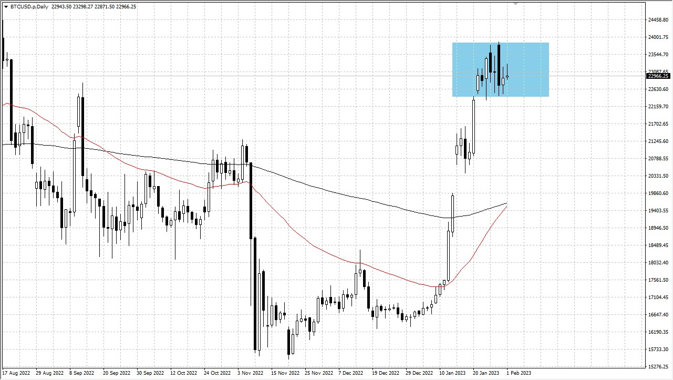673x380 pixels.
Task: Click the 15276.25 price axis label
Action: 658,367
